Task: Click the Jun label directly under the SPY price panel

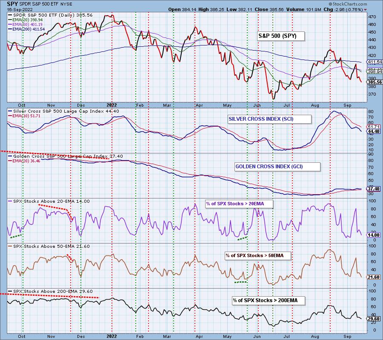Action: 257,105
